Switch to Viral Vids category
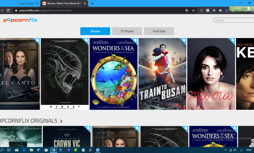This screenshot has height=153, width=254. point(159,31)
